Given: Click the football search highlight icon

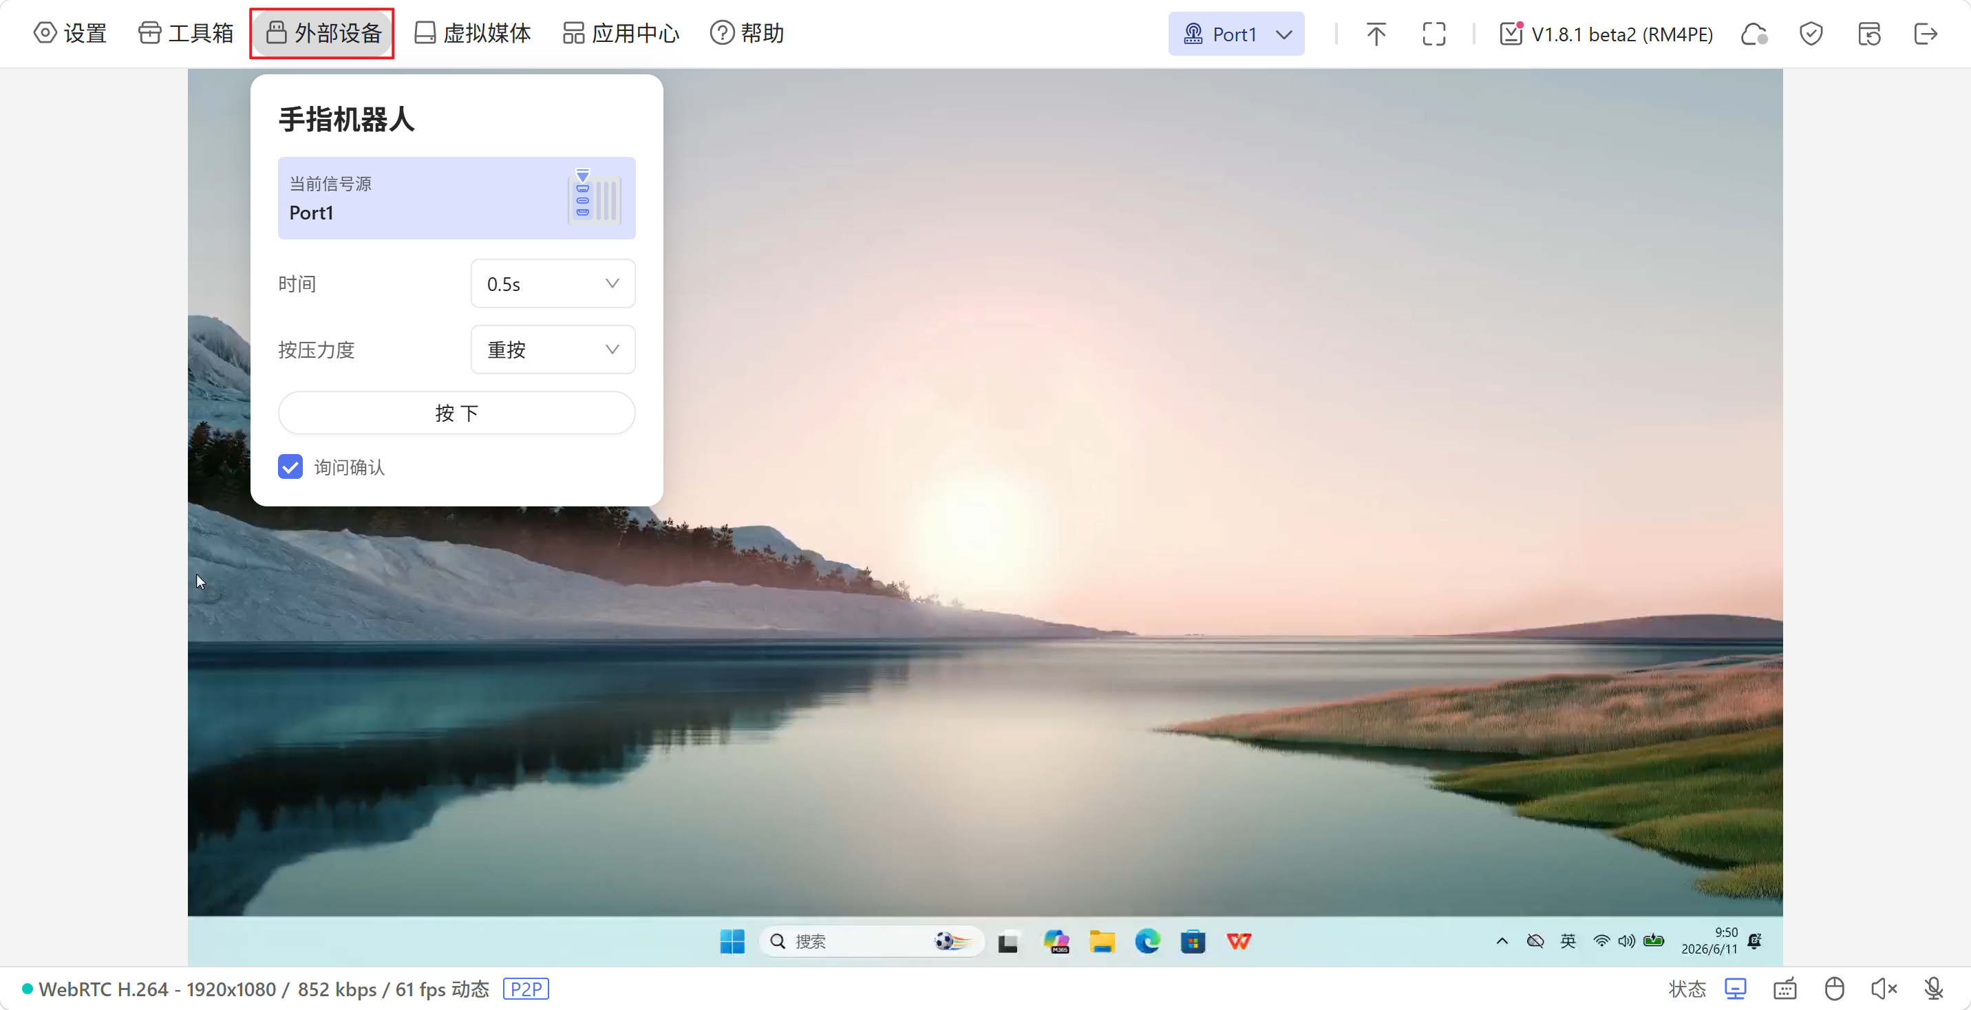Looking at the screenshot, I should 952,941.
